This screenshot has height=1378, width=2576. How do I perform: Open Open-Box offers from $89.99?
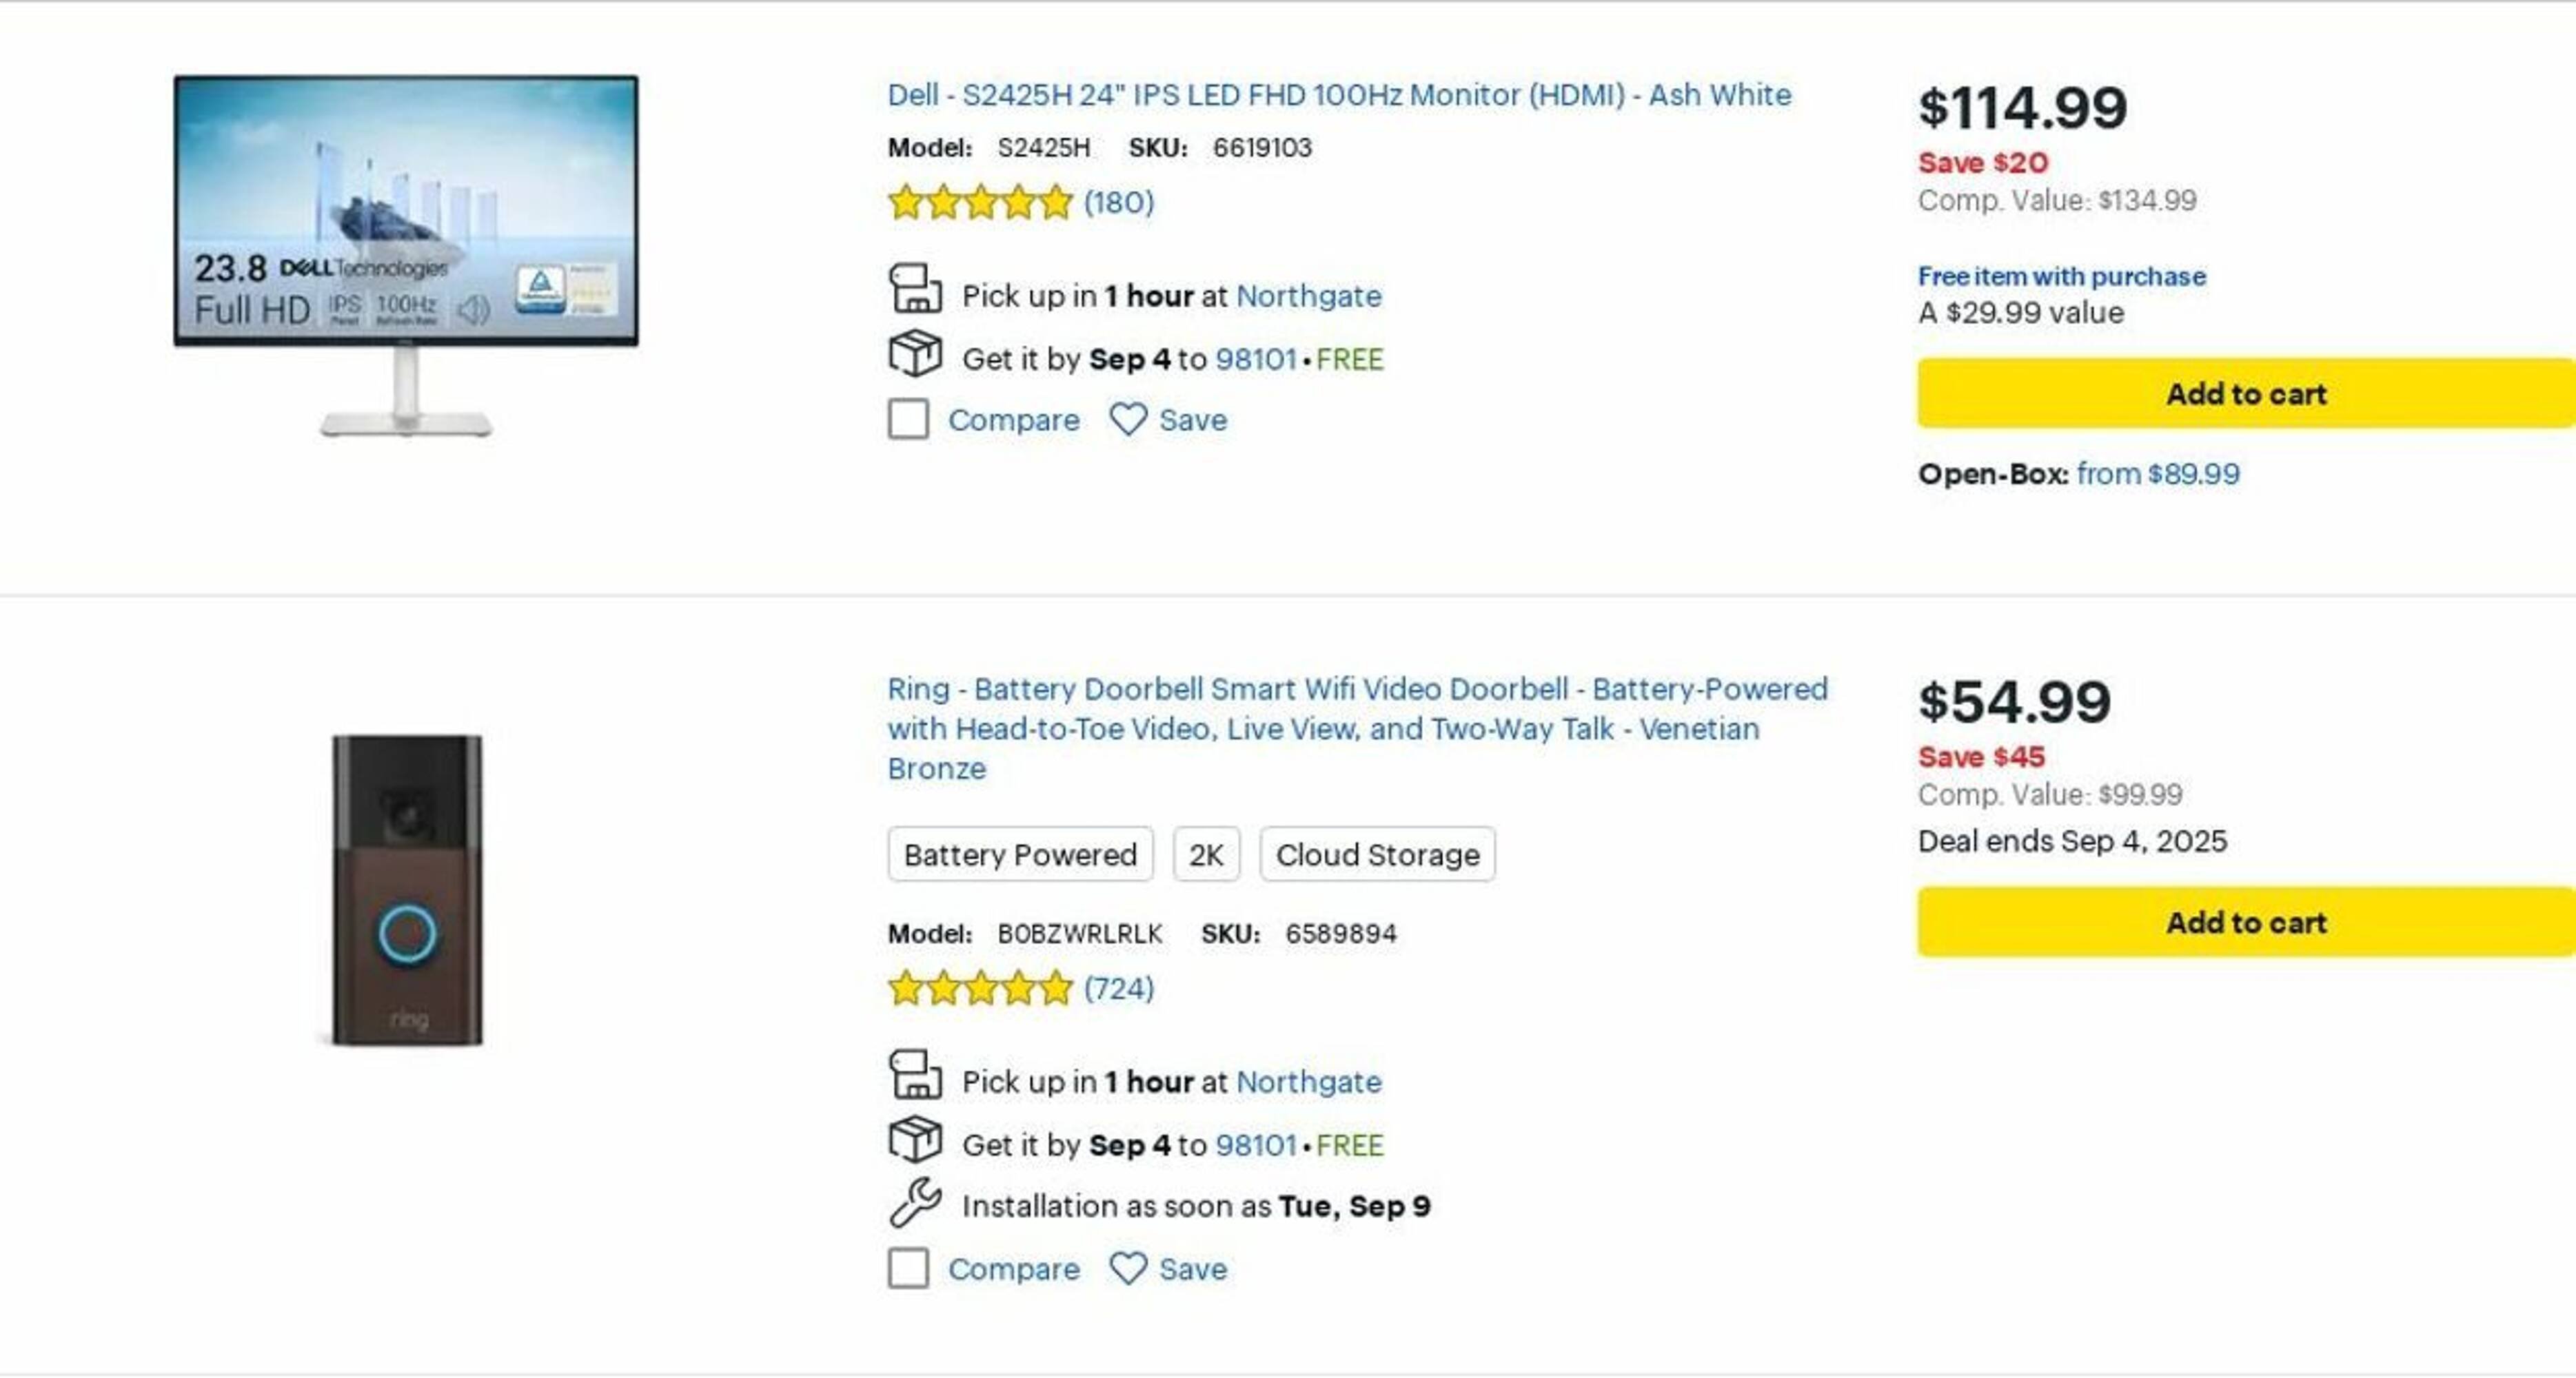pos(2157,473)
